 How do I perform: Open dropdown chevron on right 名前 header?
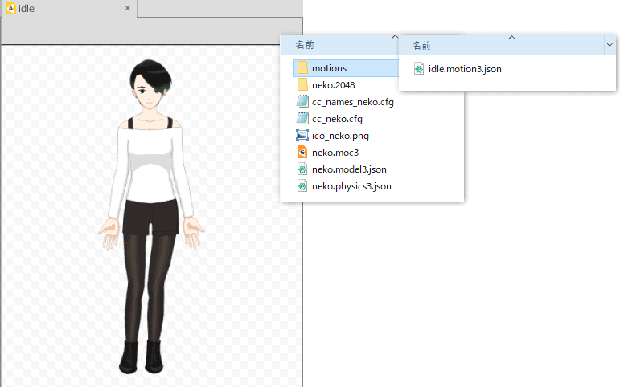[609, 46]
